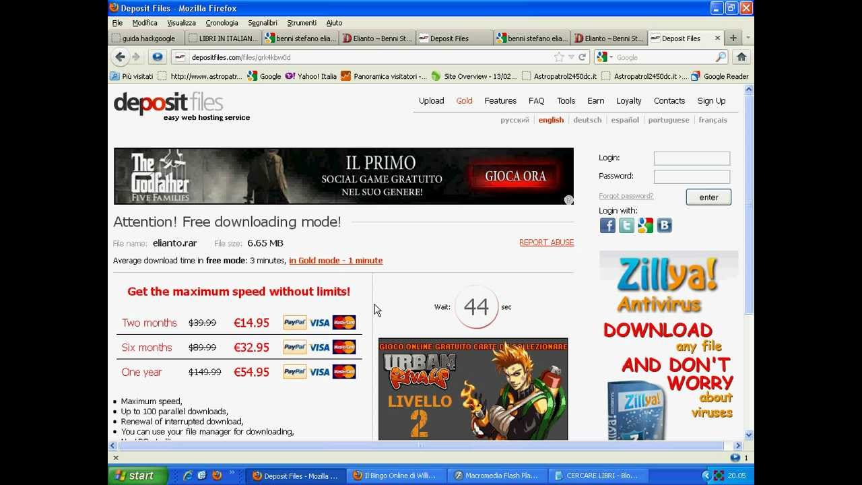Click the REPORT ABUSE link

(547, 243)
